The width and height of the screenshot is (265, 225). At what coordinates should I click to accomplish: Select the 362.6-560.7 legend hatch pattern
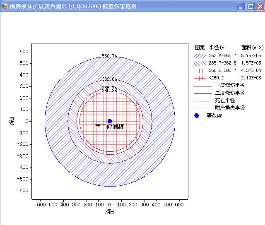(x=200, y=56)
